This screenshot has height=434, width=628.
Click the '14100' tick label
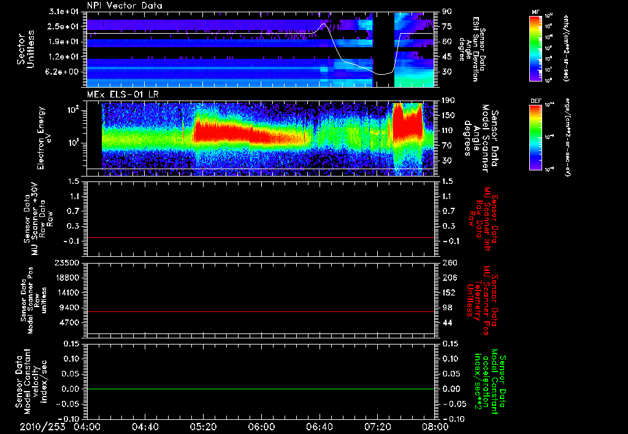point(67,292)
